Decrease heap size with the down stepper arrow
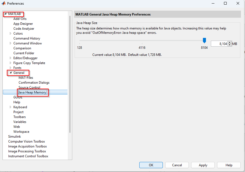This screenshot has height=172, width=245. click(229, 45)
